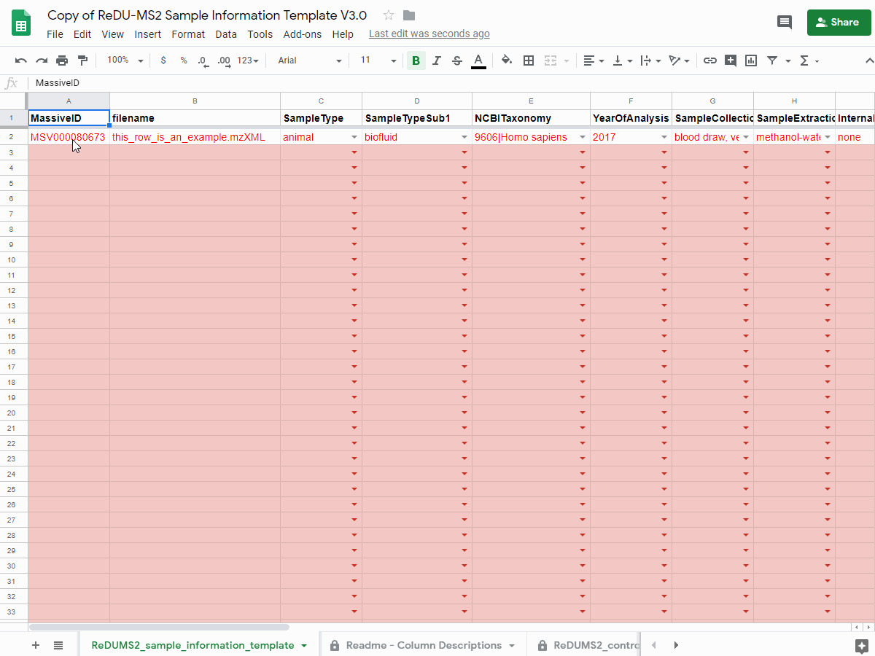Open more number formats 123 dropdown
This screenshot has width=875, height=656.
248,60
